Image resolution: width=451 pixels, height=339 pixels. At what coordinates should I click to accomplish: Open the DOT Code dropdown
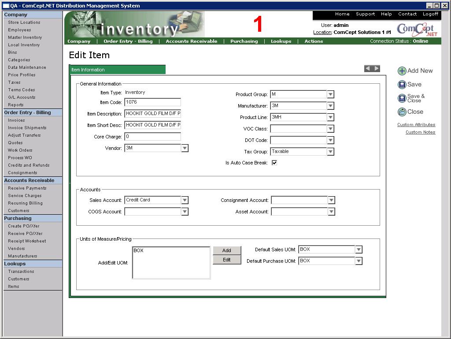click(330, 141)
